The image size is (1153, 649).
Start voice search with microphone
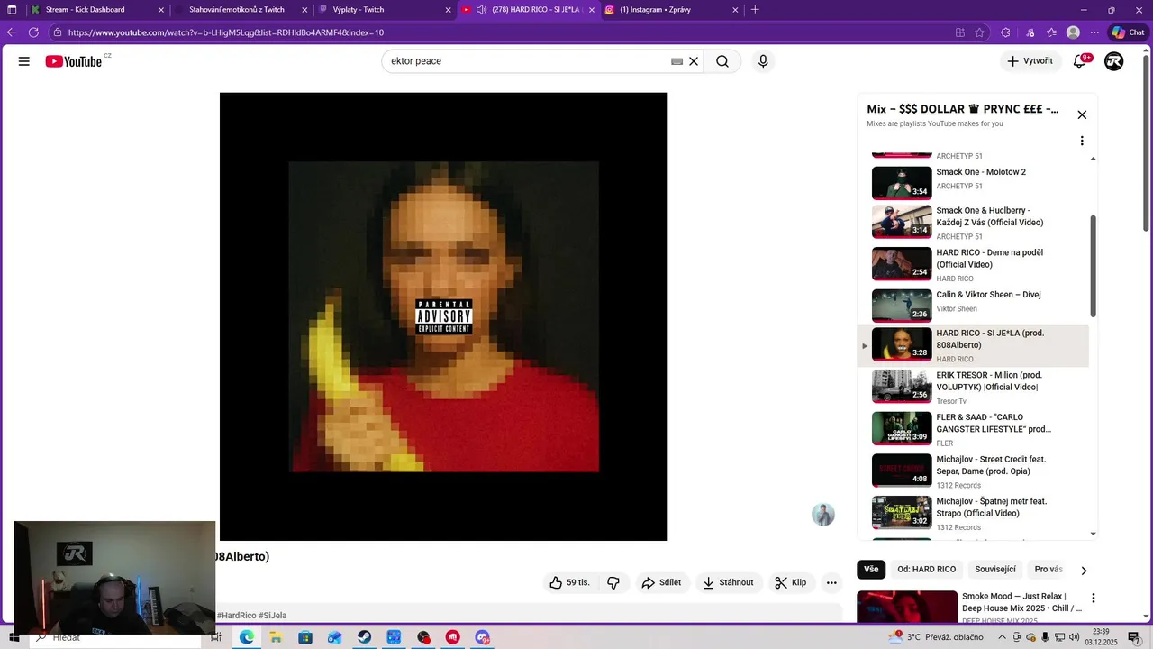click(763, 61)
